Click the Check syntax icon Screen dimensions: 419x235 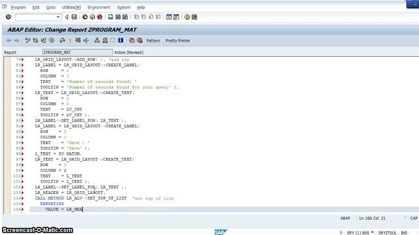62,40
